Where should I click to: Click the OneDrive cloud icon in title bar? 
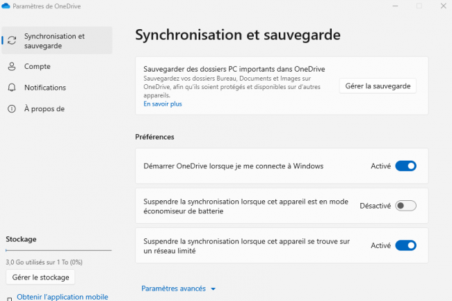(x=6, y=6)
